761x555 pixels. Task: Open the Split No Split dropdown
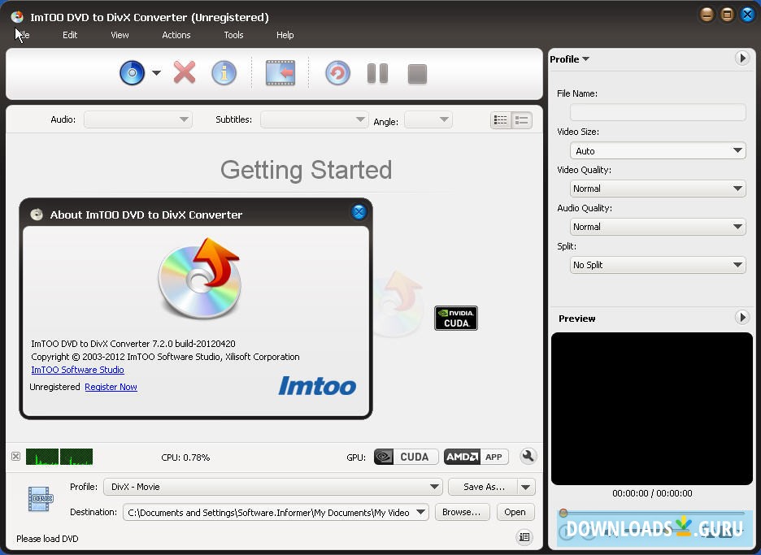point(658,265)
